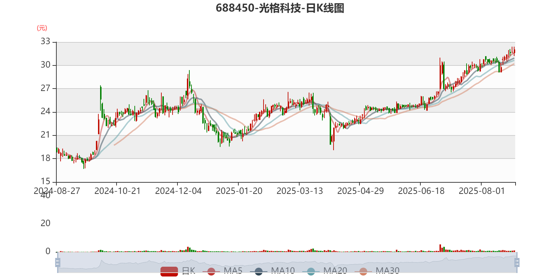560x280 pixels.
Task: Click the 33 price axis label
Action: point(45,41)
